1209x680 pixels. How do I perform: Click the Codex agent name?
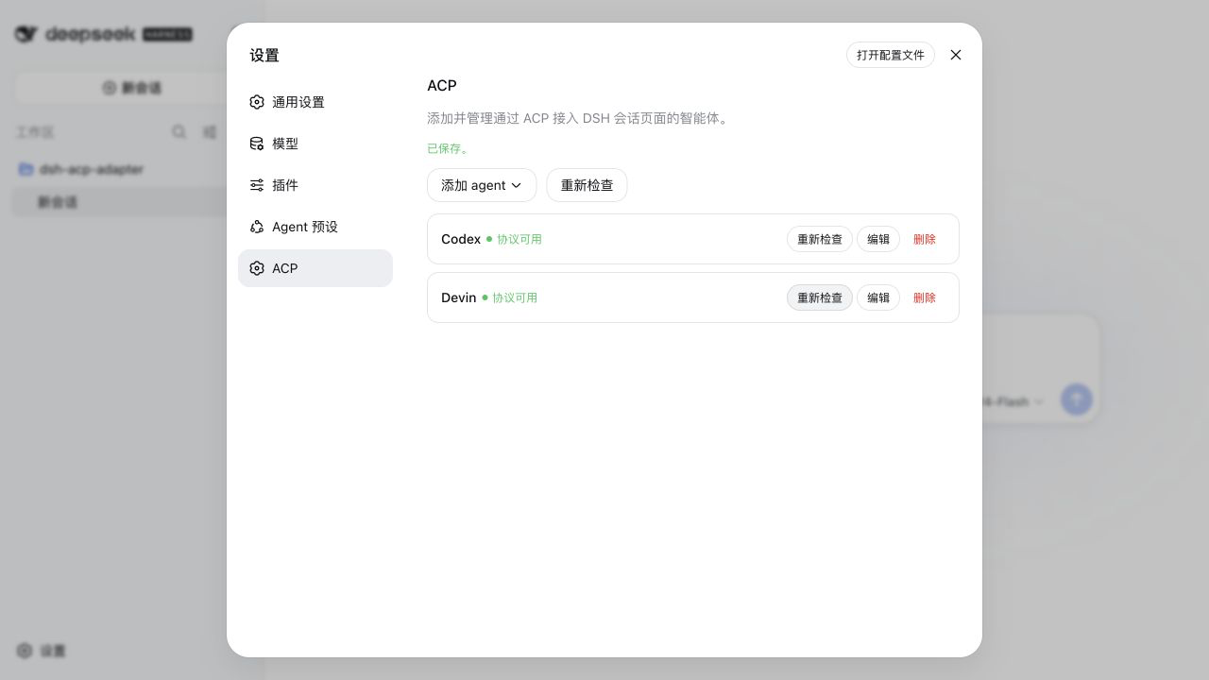click(461, 239)
